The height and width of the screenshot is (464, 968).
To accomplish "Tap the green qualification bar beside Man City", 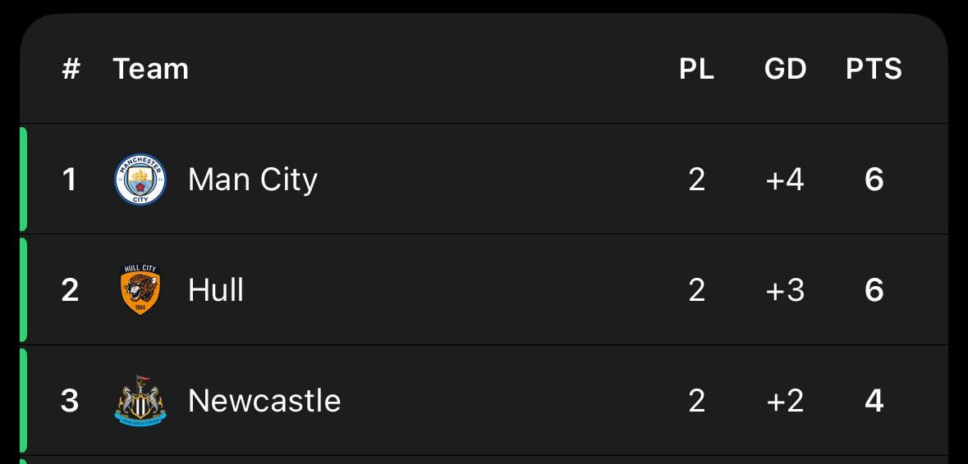I will click(x=24, y=180).
